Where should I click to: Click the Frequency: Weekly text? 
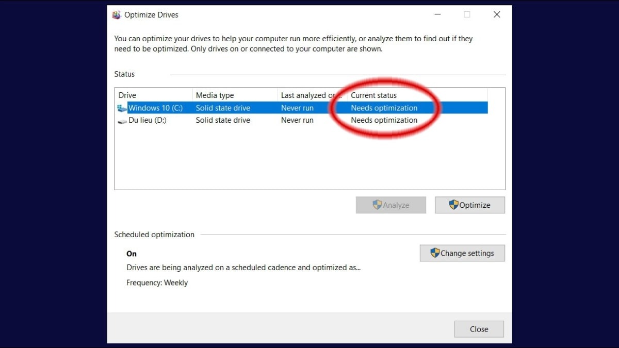tap(157, 283)
